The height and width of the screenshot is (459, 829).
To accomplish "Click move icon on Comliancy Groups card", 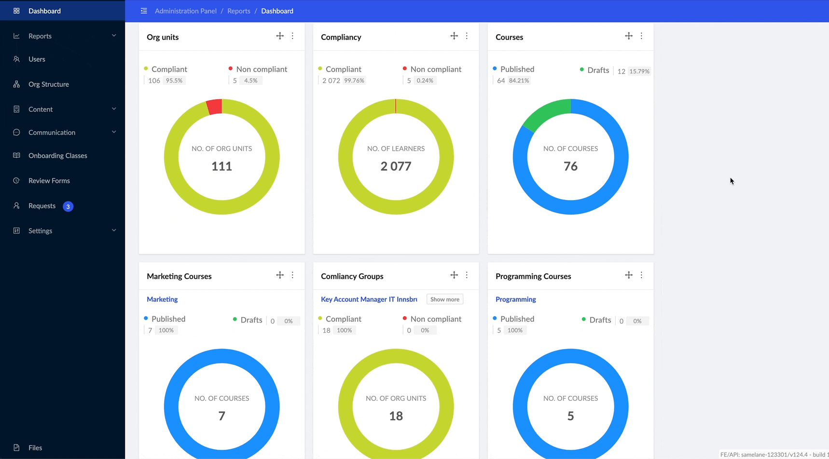I will pos(454,275).
